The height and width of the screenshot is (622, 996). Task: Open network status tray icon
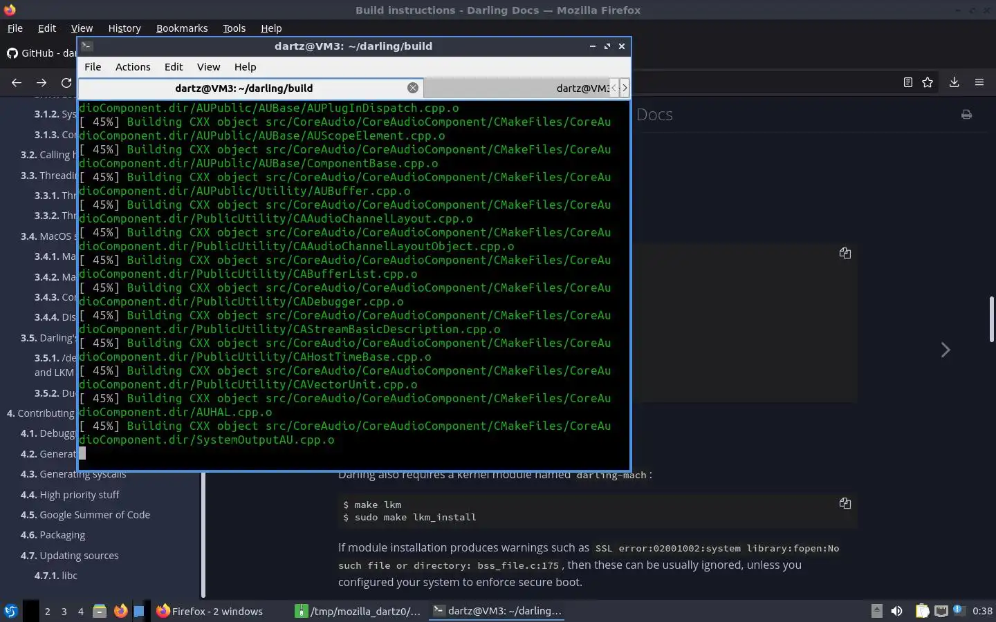coord(941,611)
